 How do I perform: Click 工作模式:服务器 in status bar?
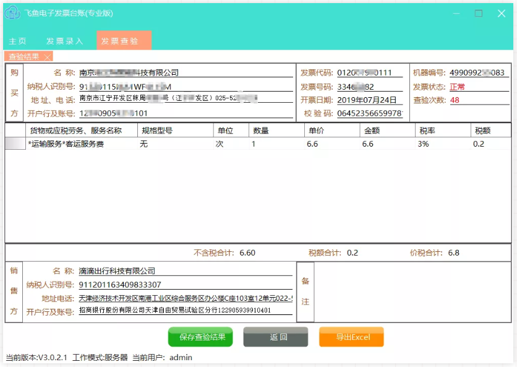100,358
